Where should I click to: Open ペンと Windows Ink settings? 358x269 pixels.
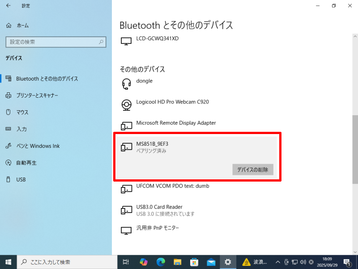(x=38, y=146)
